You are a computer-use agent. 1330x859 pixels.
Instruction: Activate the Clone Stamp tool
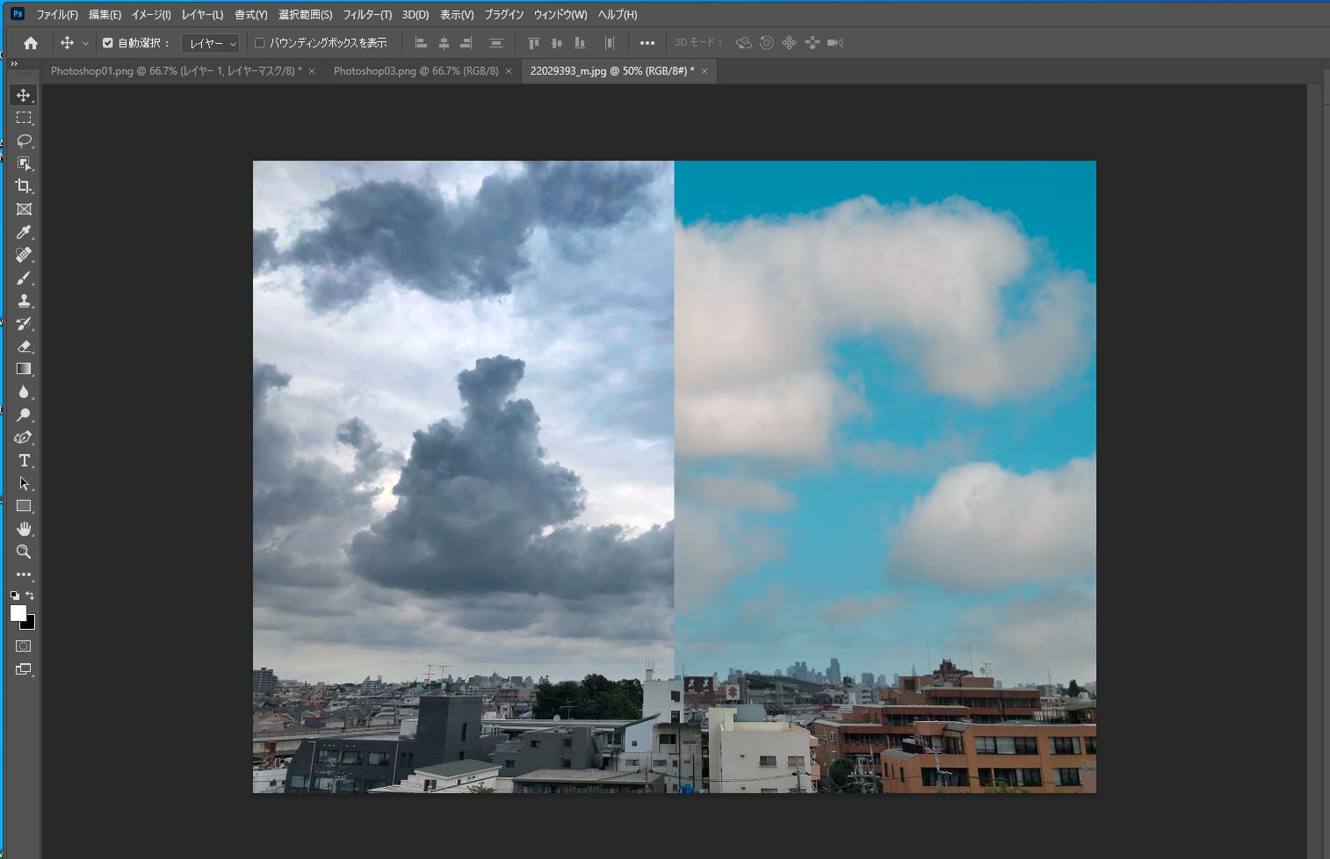pos(24,300)
